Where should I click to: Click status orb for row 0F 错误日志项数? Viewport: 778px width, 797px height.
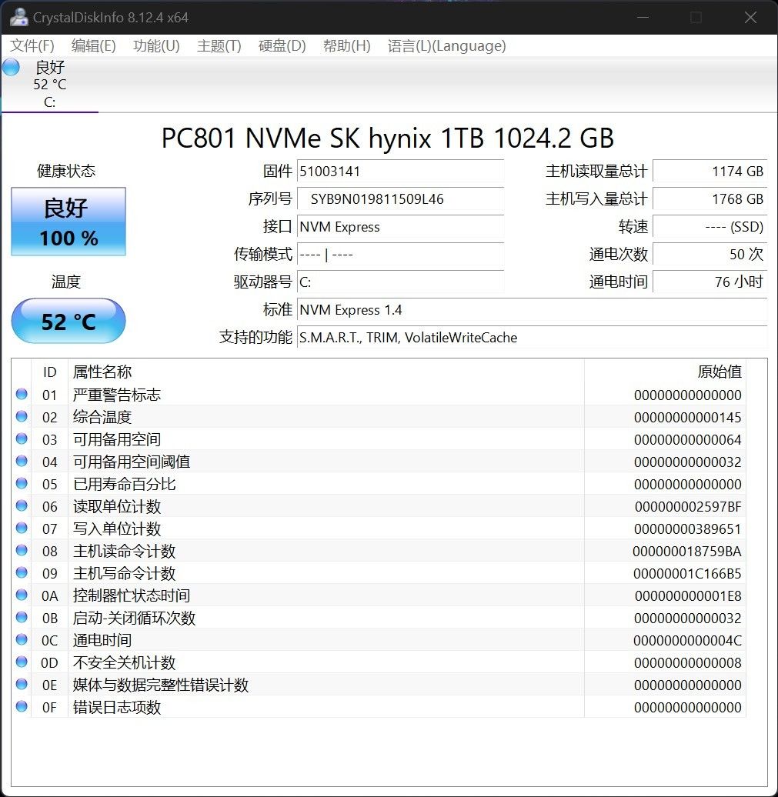coord(22,706)
